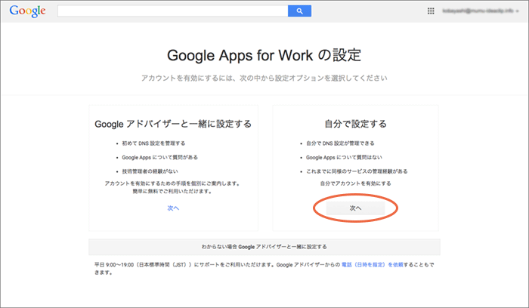Click the Google logo
Image resolution: width=529 pixels, height=308 pixels.
click(28, 11)
